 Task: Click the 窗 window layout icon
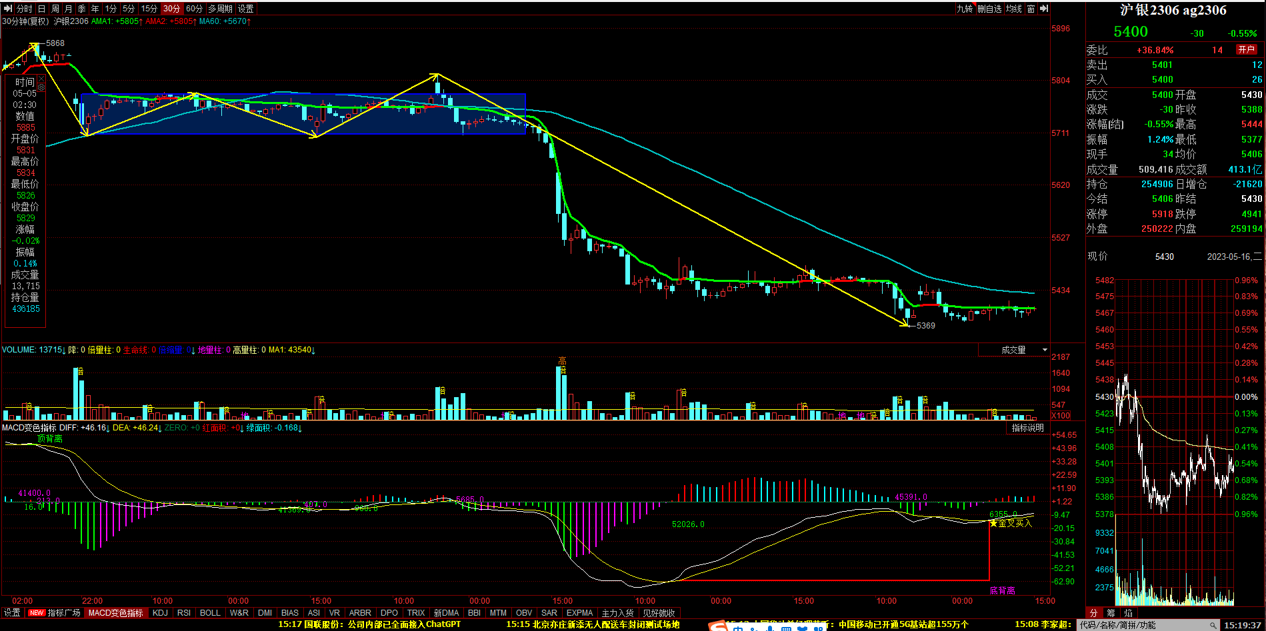pos(1031,9)
